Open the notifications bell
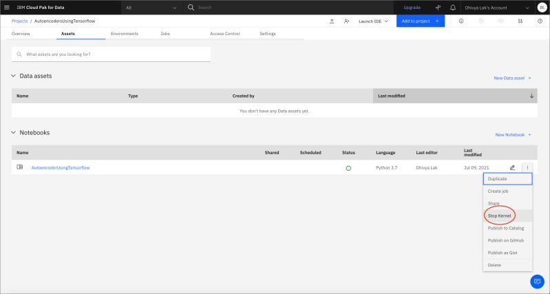 (453, 8)
